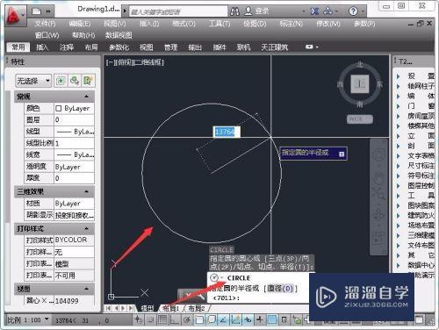Expand the 三维建模 tree entry
Screen dimensions: 439x330
(x=399, y=235)
